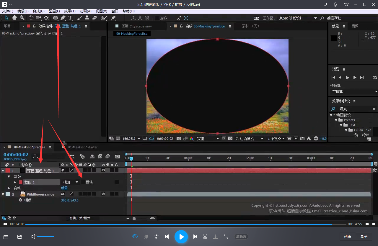This screenshot has width=378, height=246.
Task: Click the 0:00:00:02 timeline timecode
Action: (x=16, y=155)
